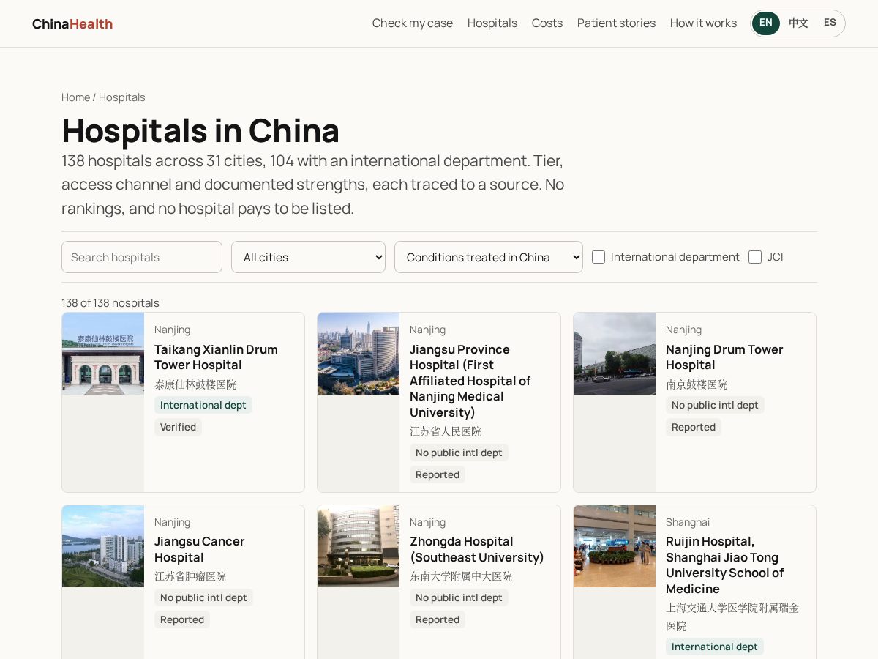Open the All cities dropdown
This screenshot has height=659, width=878.
click(308, 257)
